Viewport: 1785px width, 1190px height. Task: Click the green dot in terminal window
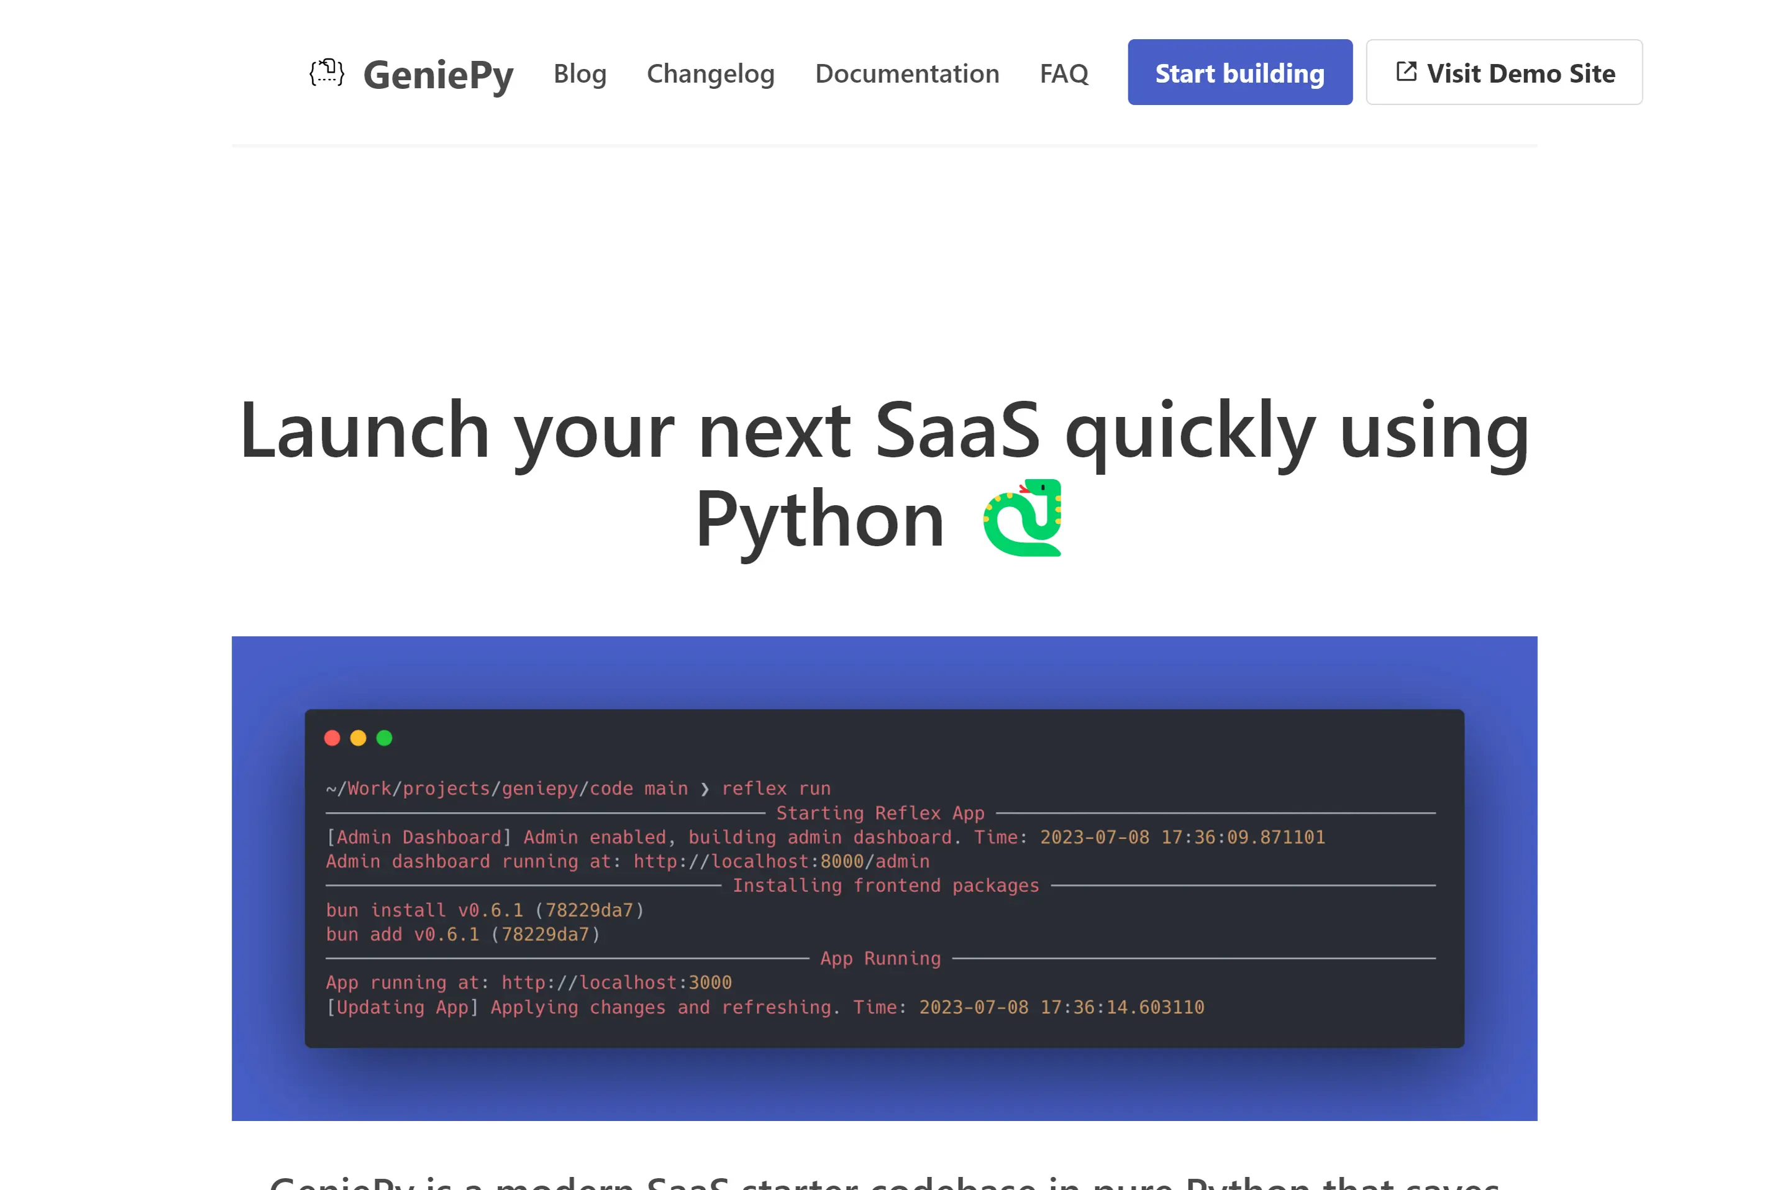pyautogui.click(x=385, y=738)
